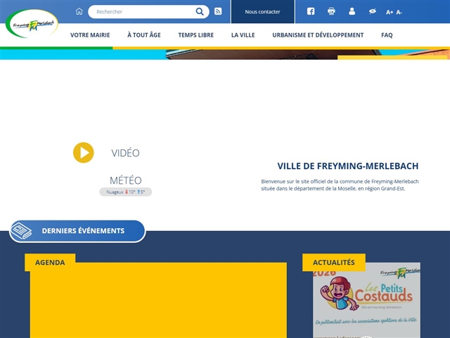Open the La Ville menu
This screenshot has height=338, width=450.
(x=243, y=35)
